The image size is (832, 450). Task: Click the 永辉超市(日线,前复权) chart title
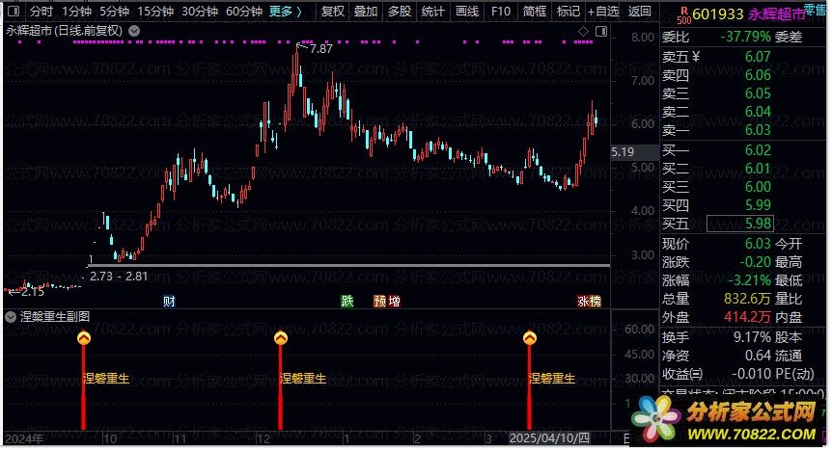65,31
